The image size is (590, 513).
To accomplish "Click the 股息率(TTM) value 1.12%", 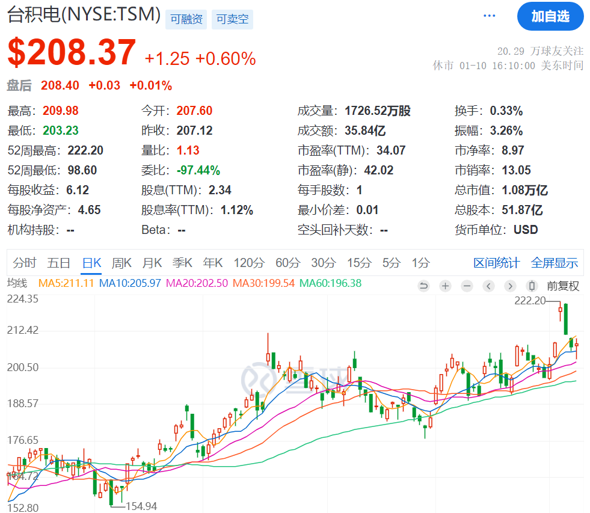I will (x=237, y=210).
